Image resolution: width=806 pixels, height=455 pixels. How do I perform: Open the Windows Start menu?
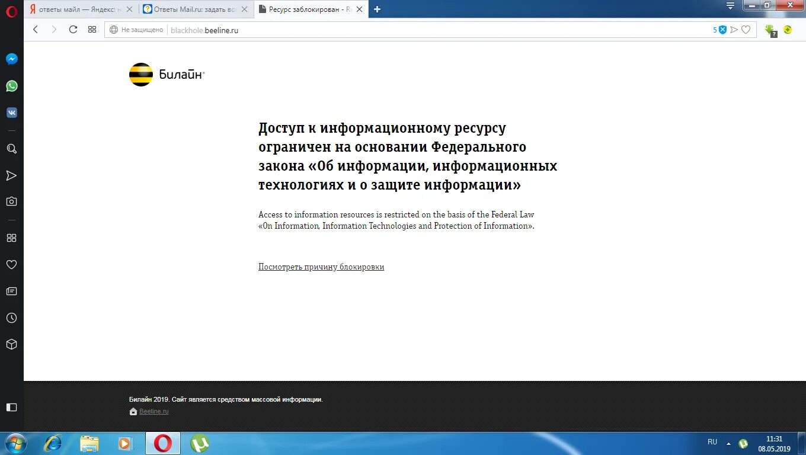pyautogui.click(x=15, y=443)
